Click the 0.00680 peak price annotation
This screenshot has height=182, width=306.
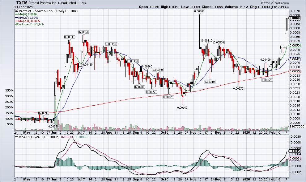point(199,11)
